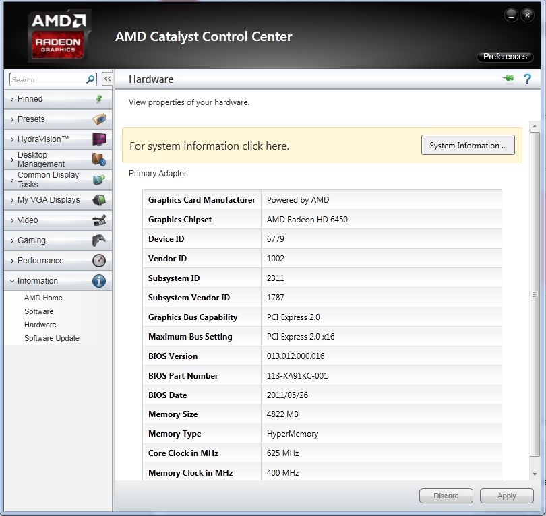Click the Memory Clock value '400 MHz'
Screen dimensions: 546x516
(282, 472)
